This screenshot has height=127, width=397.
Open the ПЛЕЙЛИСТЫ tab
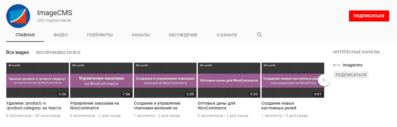click(x=100, y=35)
